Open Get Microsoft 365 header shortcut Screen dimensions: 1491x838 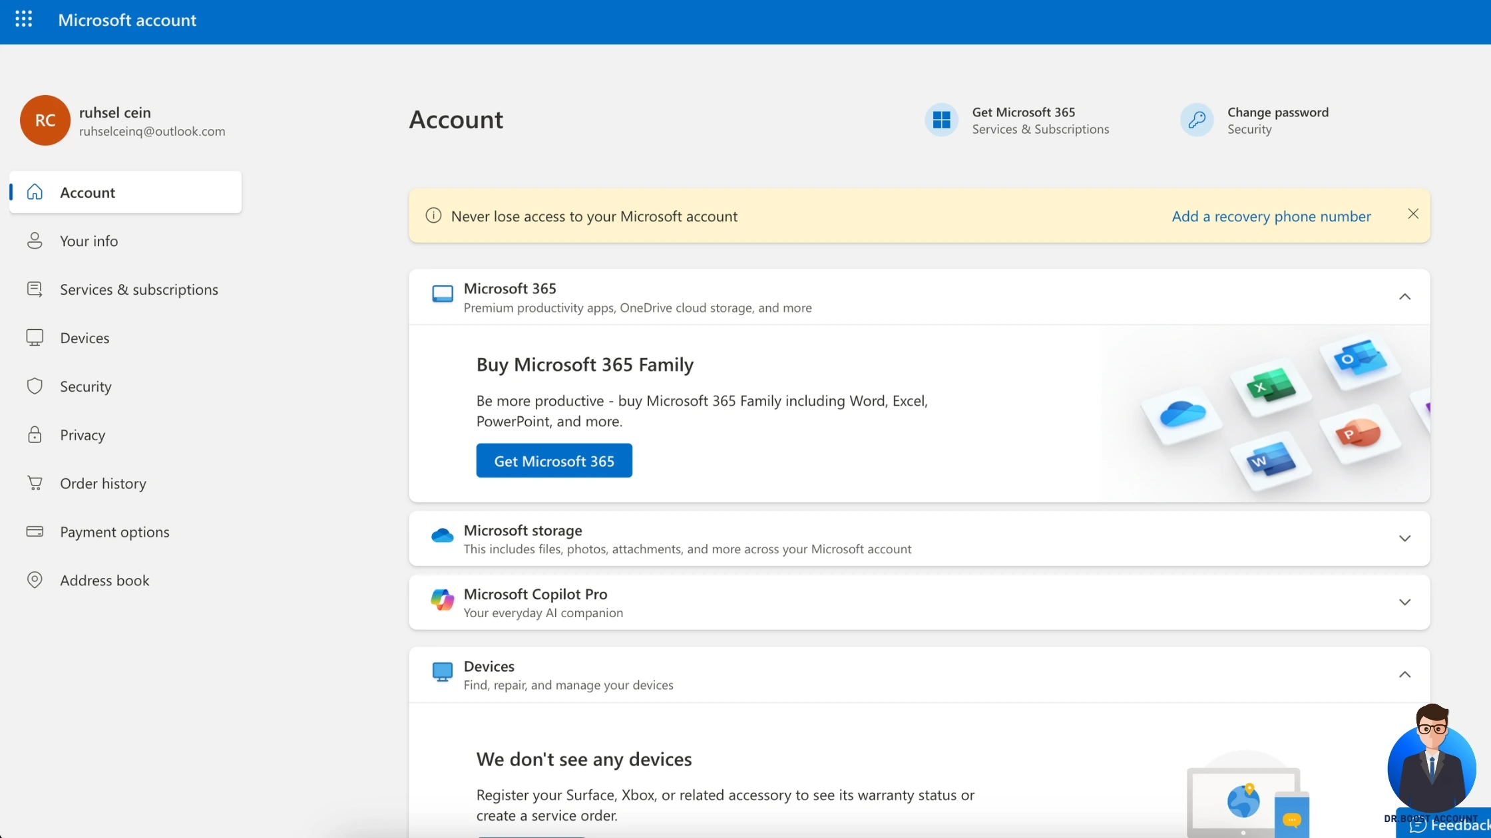click(x=1017, y=120)
